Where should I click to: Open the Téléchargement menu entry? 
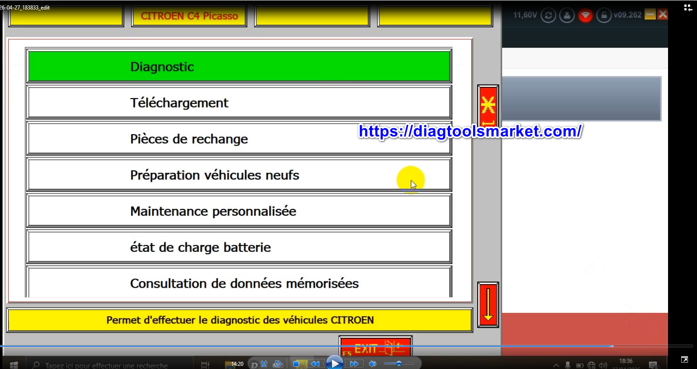tap(239, 103)
